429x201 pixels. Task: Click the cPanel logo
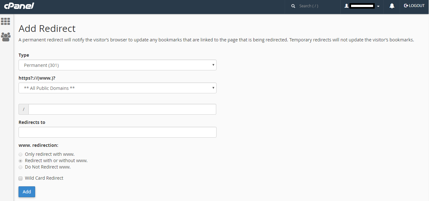(x=19, y=6)
